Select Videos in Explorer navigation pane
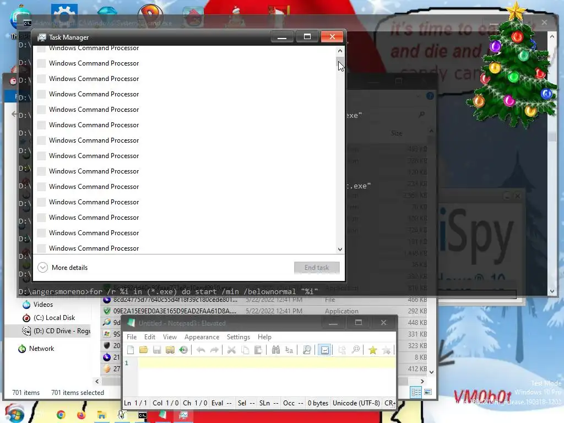 pos(43,305)
